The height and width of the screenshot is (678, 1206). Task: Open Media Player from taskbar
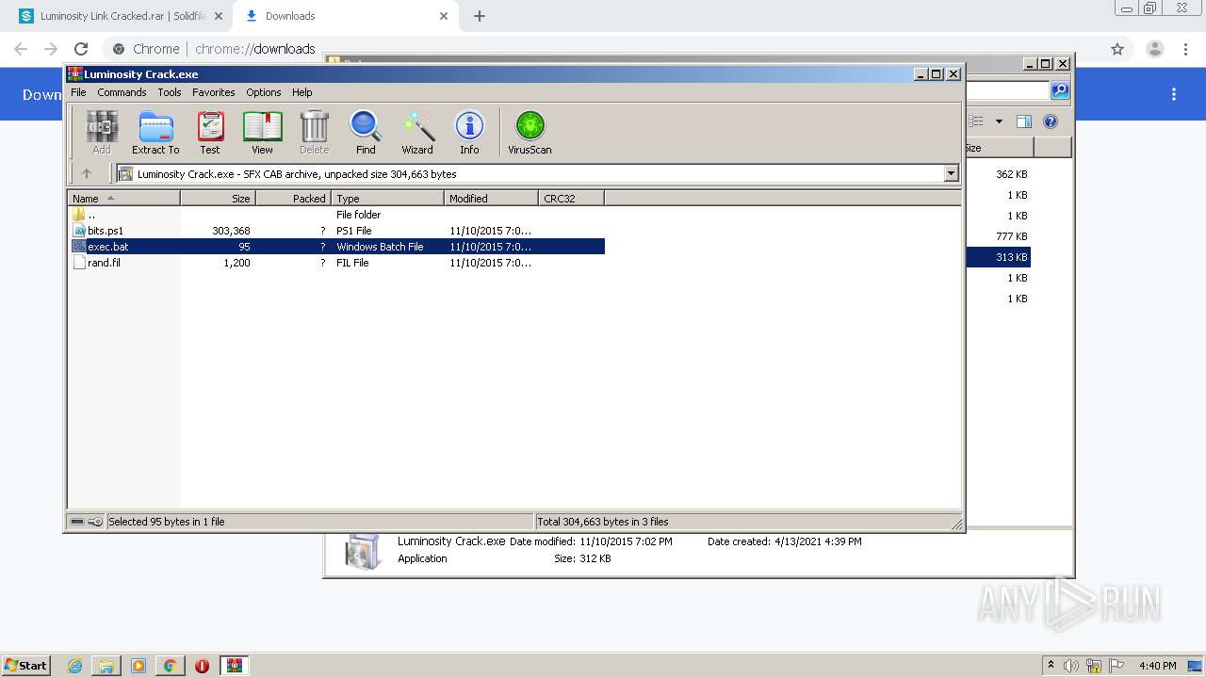click(x=139, y=666)
